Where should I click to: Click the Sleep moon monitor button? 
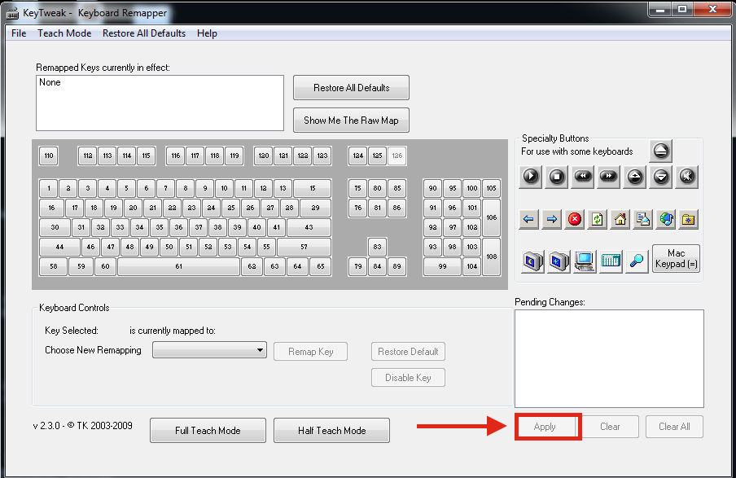533,261
